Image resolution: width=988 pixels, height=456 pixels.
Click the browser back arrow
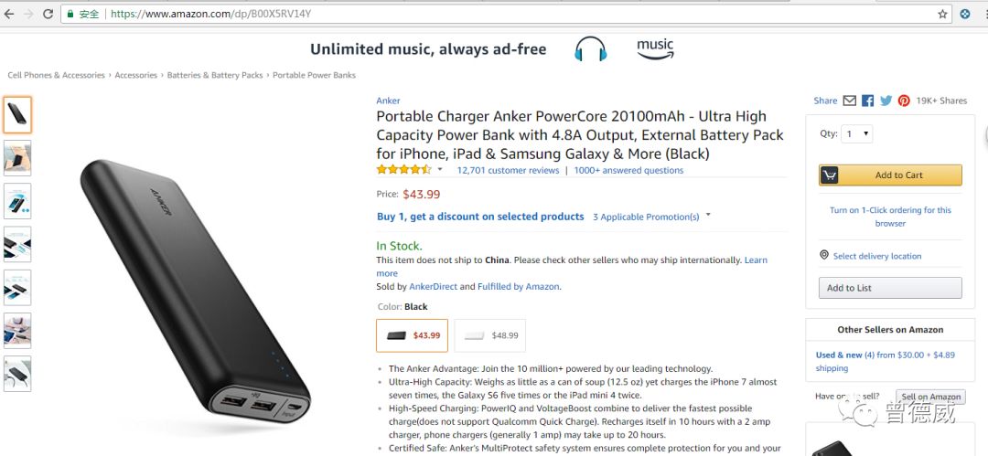pyautogui.click(x=8, y=15)
